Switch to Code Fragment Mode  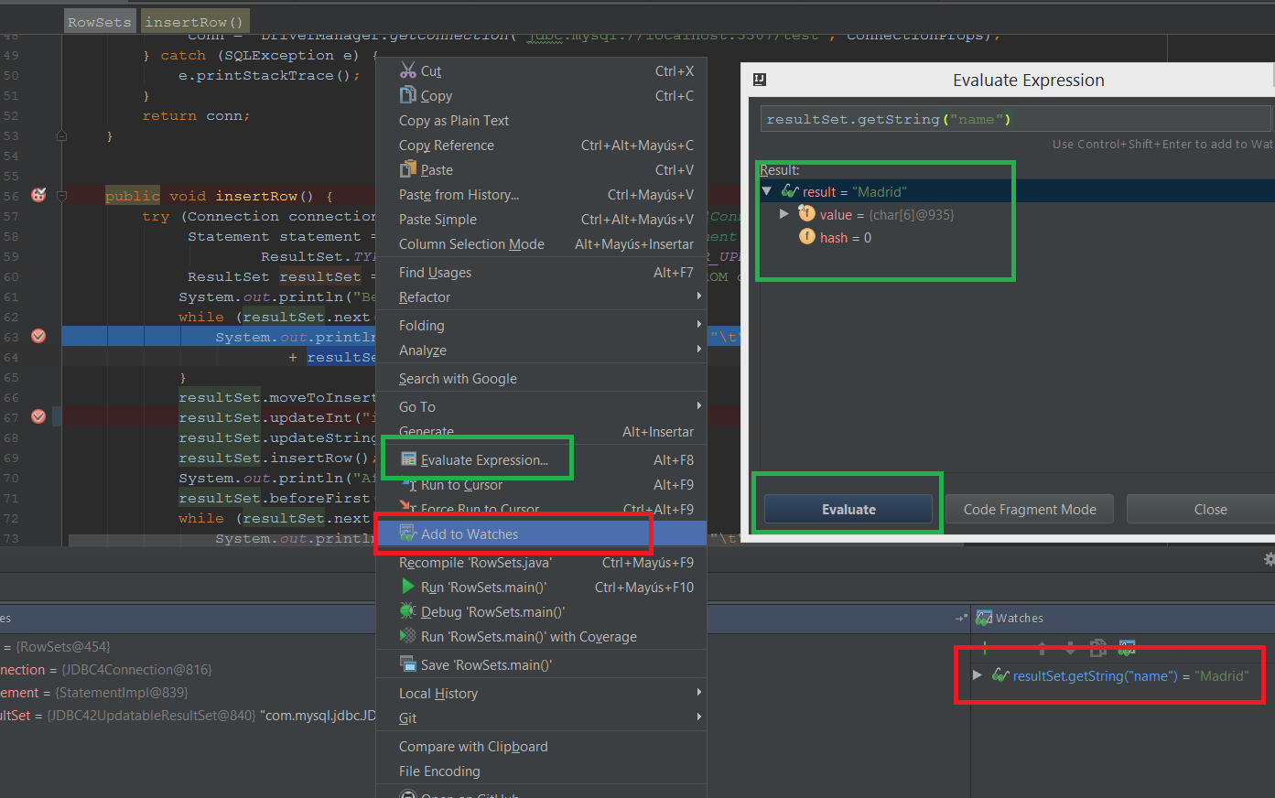pos(1029,510)
